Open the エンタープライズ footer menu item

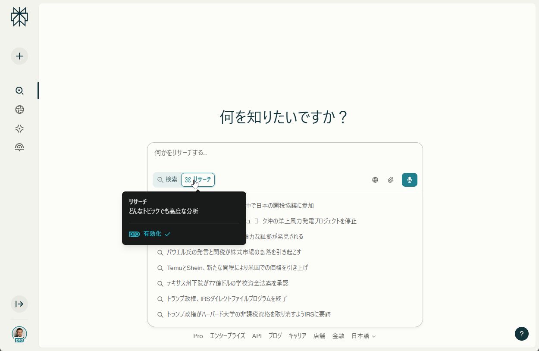point(227,336)
